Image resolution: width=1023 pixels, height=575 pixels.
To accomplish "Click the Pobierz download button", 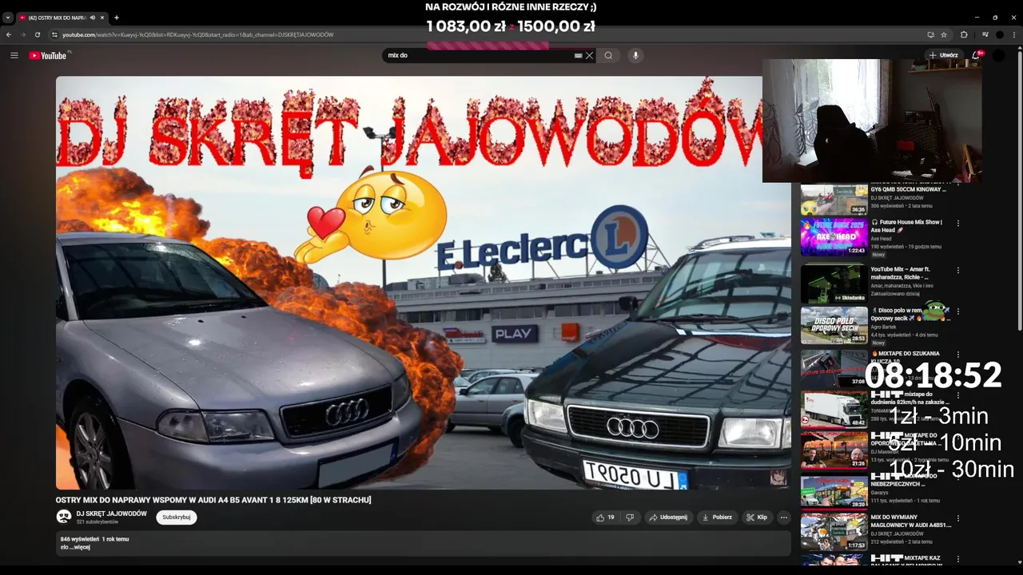I will [x=717, y=517].
